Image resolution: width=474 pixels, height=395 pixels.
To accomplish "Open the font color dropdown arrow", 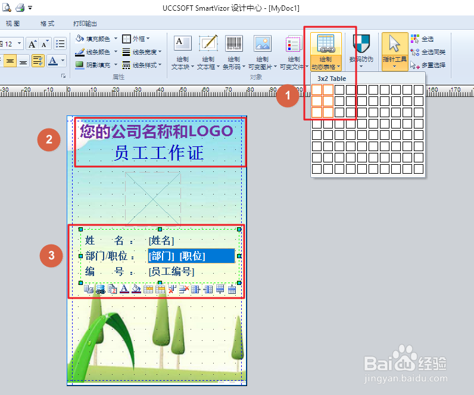I will (x=63, y=61).
